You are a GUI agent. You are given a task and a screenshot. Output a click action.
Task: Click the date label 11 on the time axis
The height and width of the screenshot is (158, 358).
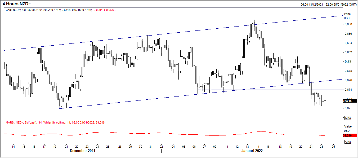point(227,146)
